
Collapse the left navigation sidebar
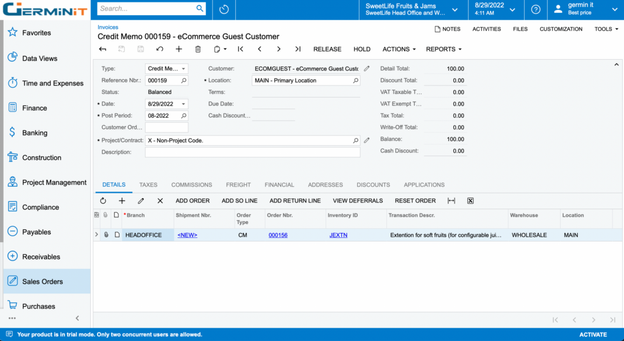click(77, 318)
